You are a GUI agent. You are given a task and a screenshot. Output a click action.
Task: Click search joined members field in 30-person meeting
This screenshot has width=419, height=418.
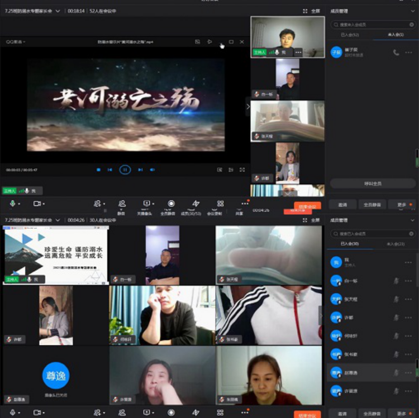click(x=373, y=234)
